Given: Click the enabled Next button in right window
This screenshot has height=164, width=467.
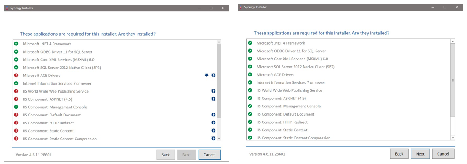Looking at the screenshot, I should [420, 154].
